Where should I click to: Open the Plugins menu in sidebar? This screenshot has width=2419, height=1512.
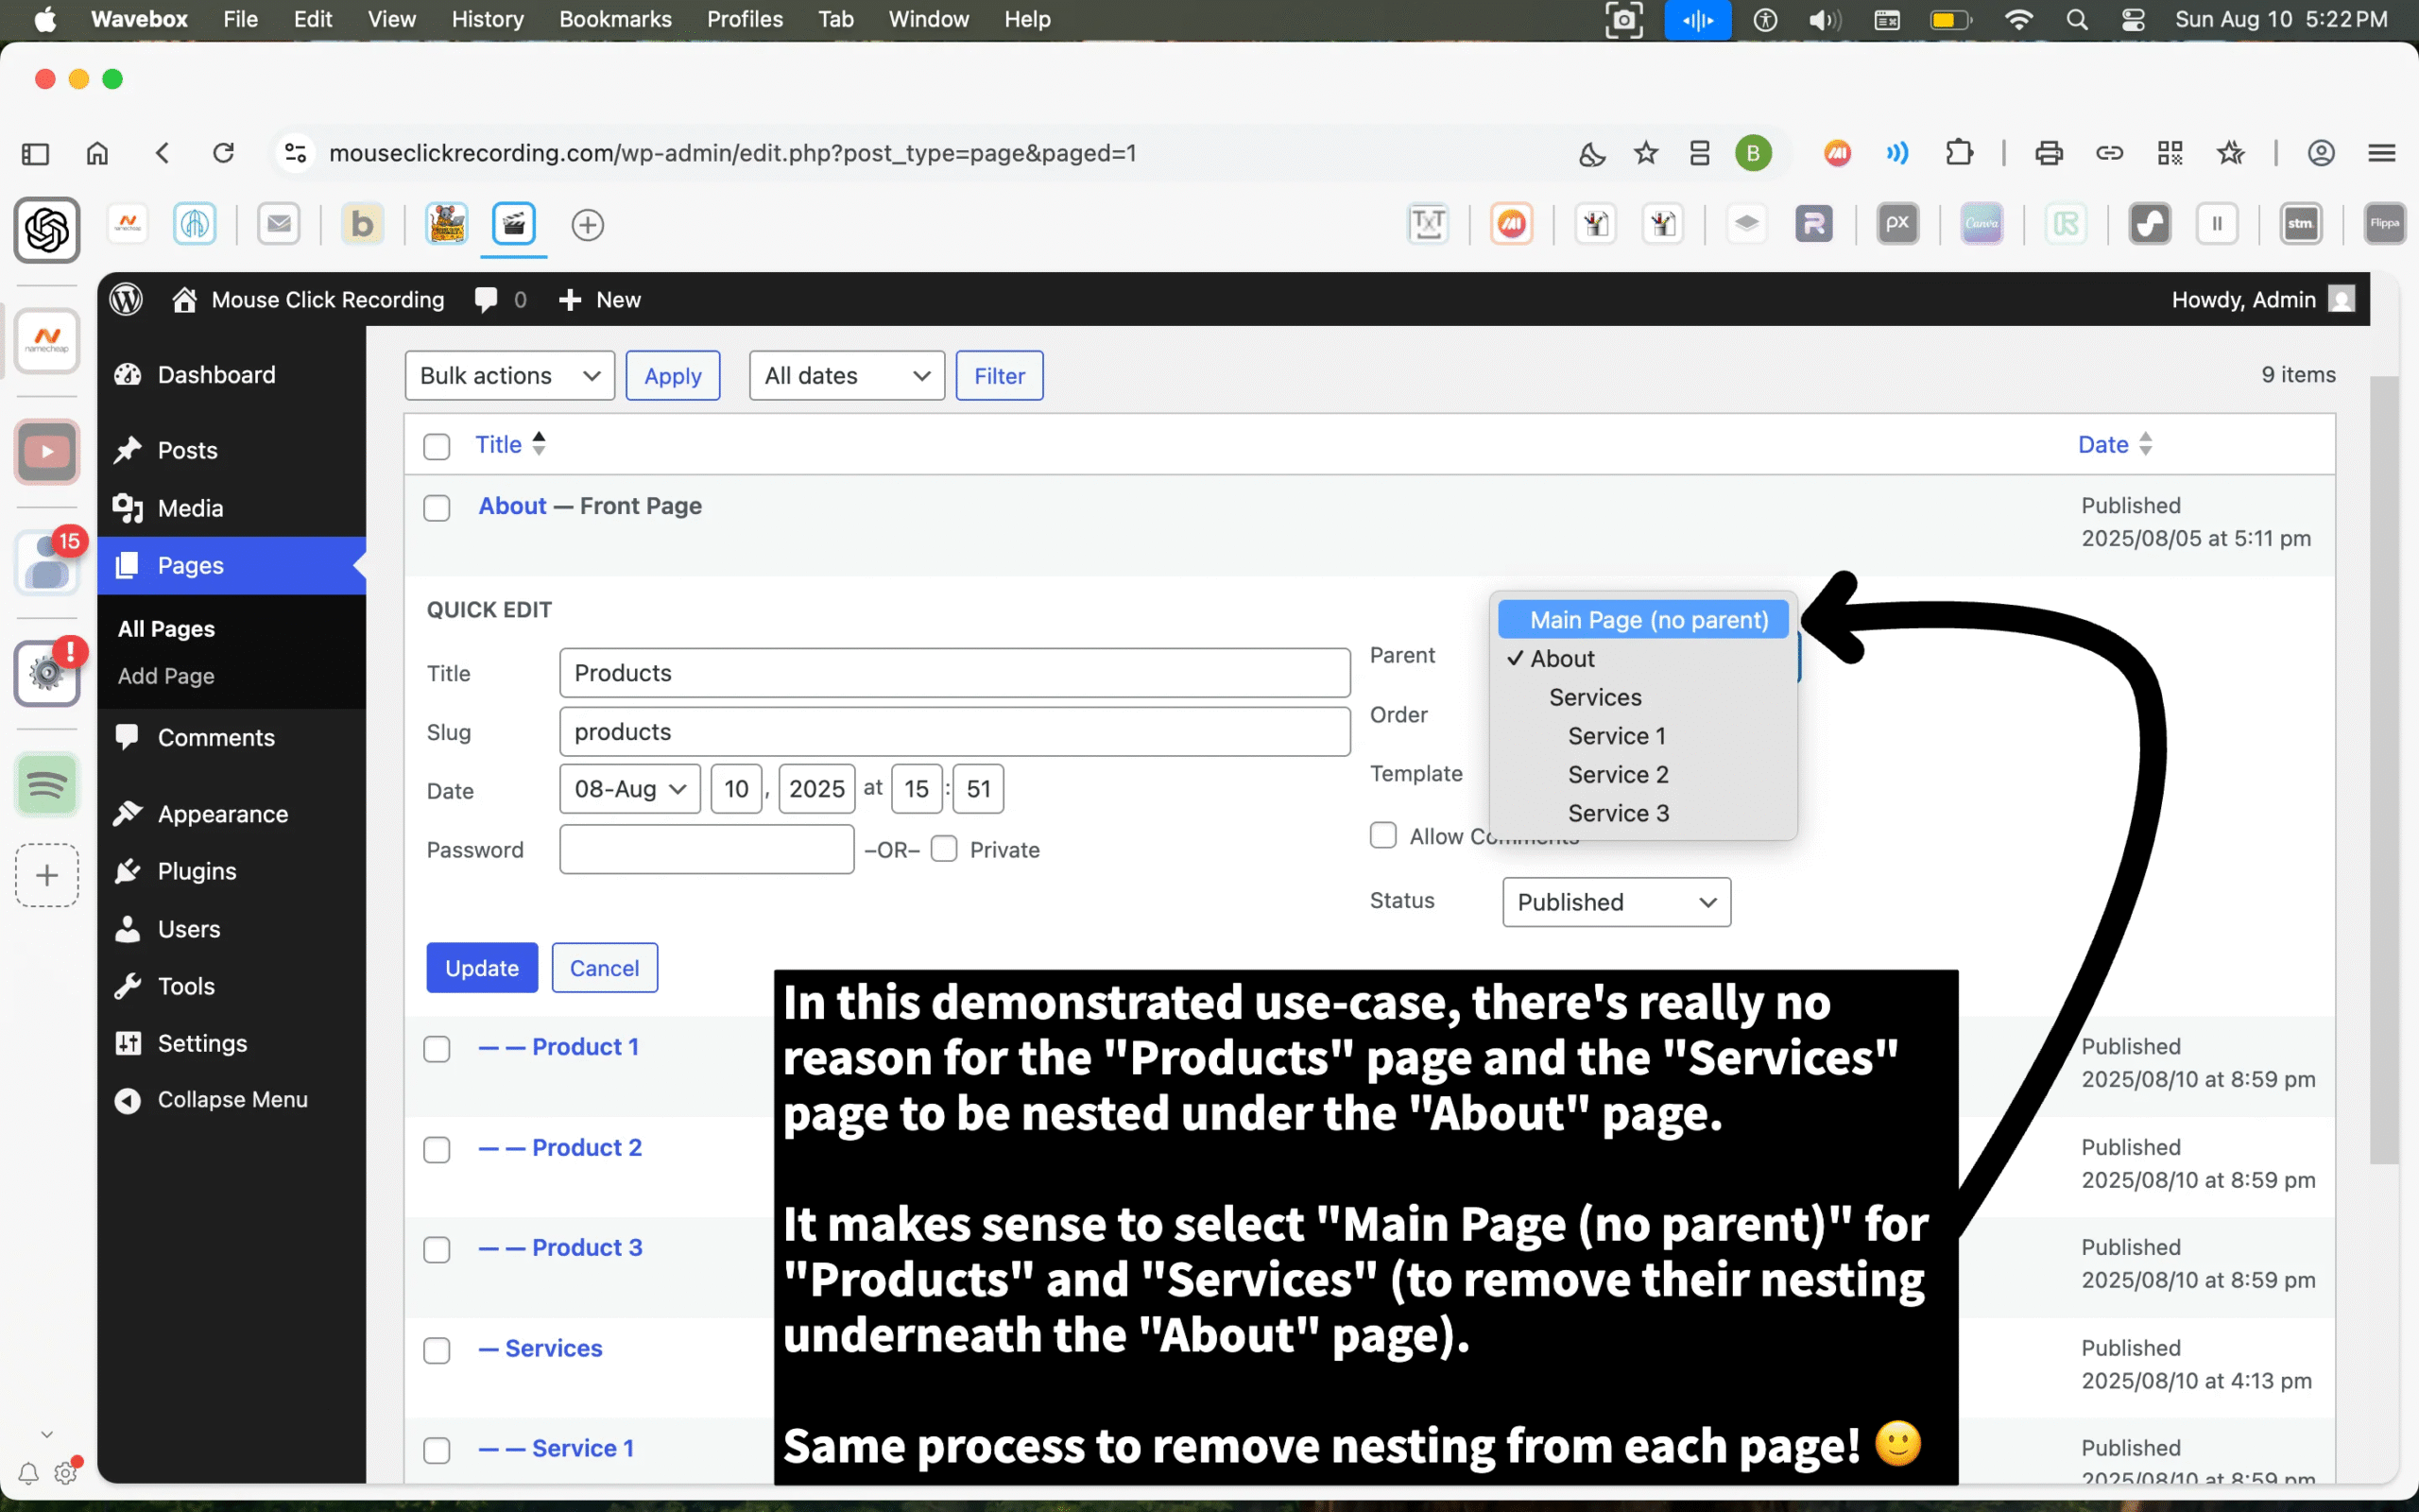pos(197,871)
